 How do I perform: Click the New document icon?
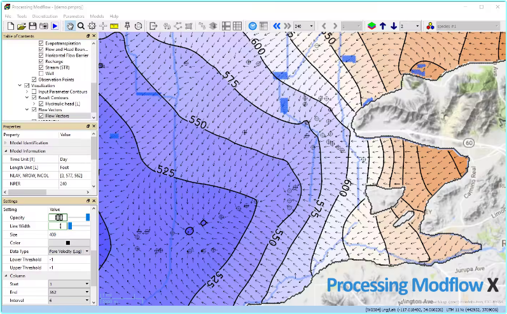(11, 26)
